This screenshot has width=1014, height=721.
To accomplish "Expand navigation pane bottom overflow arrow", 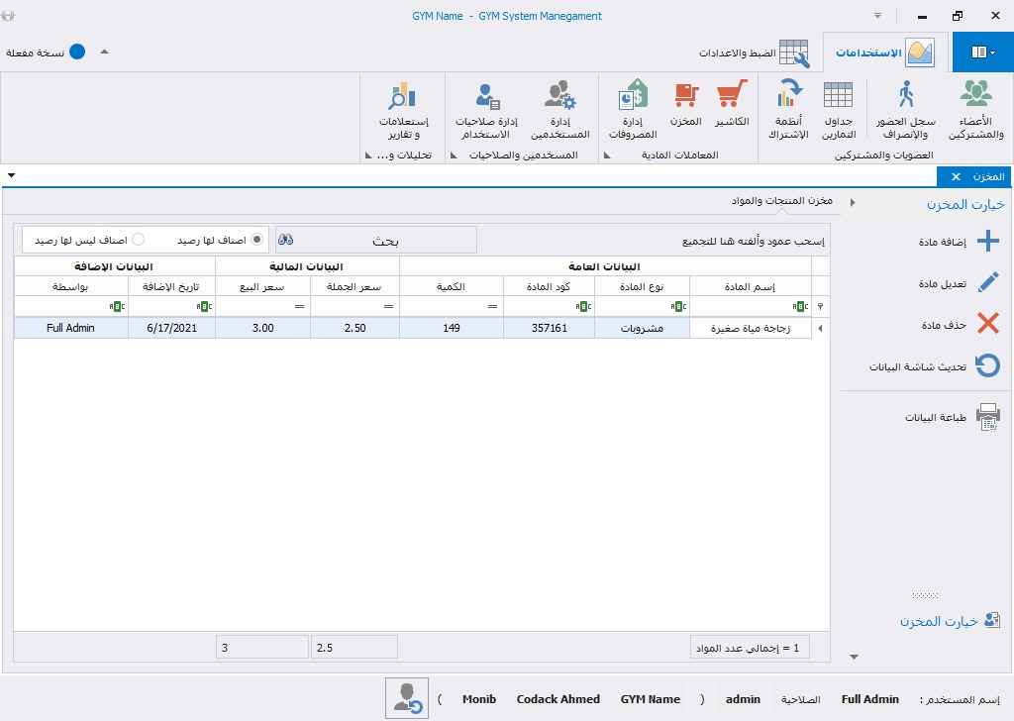I will click(854, 657).
